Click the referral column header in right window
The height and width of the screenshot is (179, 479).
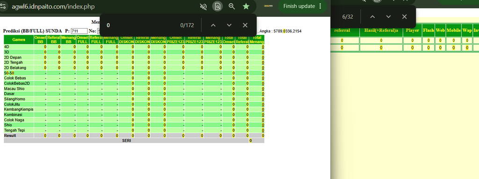[342, 30]
